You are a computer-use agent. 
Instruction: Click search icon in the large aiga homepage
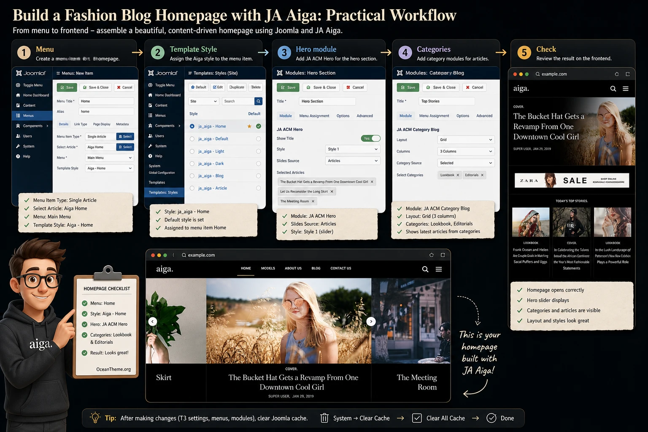point(425,269)
